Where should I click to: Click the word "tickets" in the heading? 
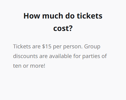tap(89, 16)
